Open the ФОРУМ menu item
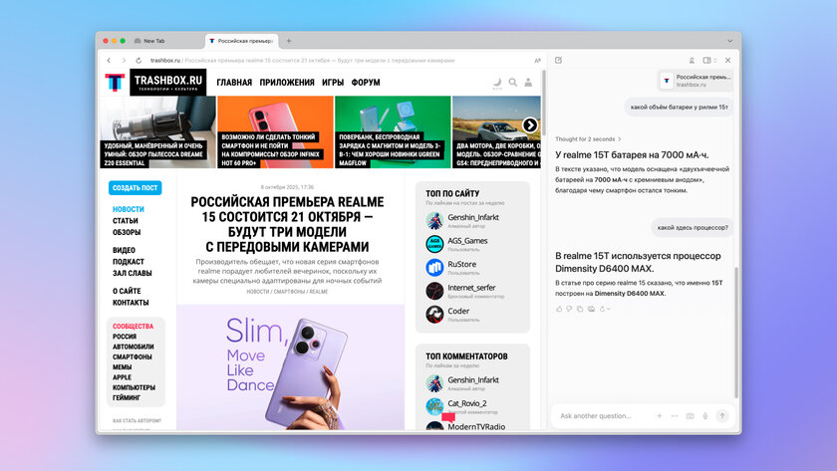Image resolution: width=837 pixels, height=471 pixels. [366, 82]
